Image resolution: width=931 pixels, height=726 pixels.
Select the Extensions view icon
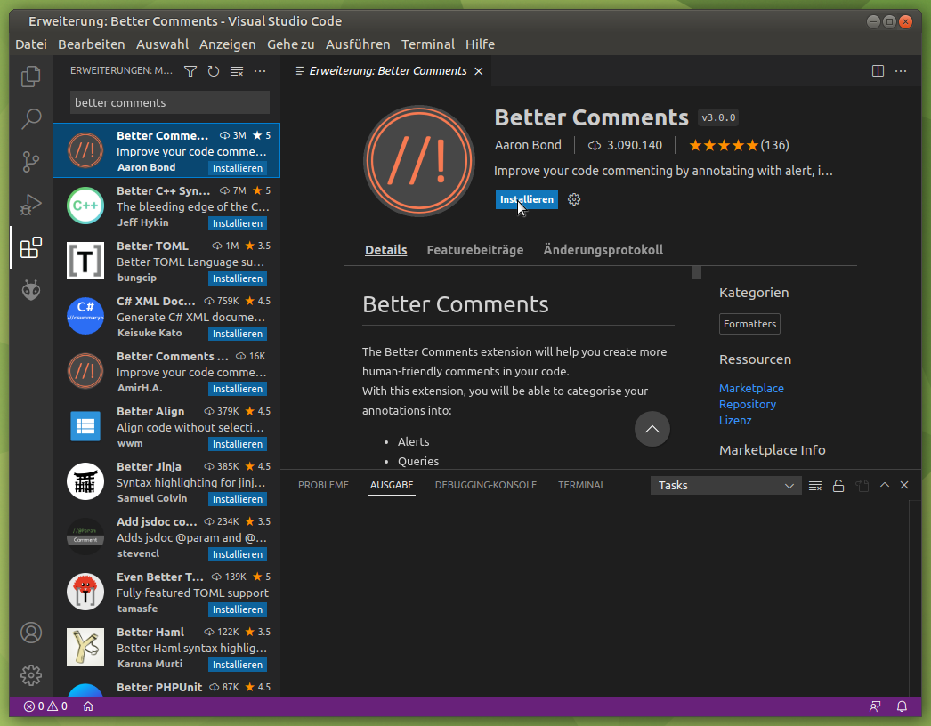click(31, 247)
